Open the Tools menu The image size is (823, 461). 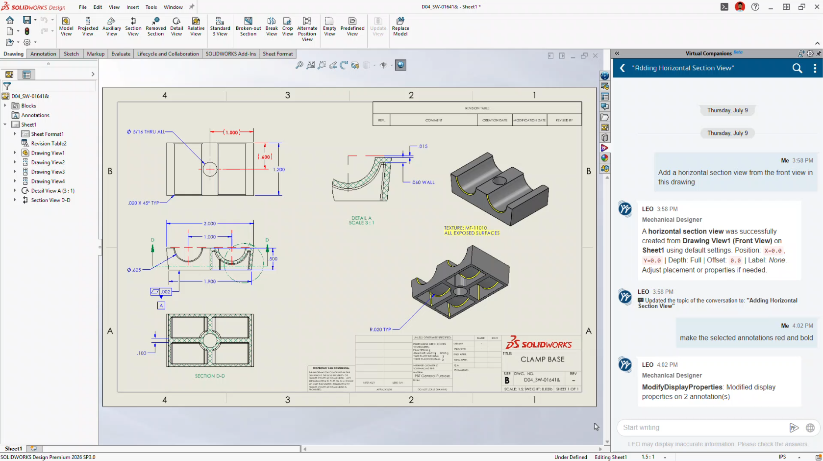coord(151,7)
